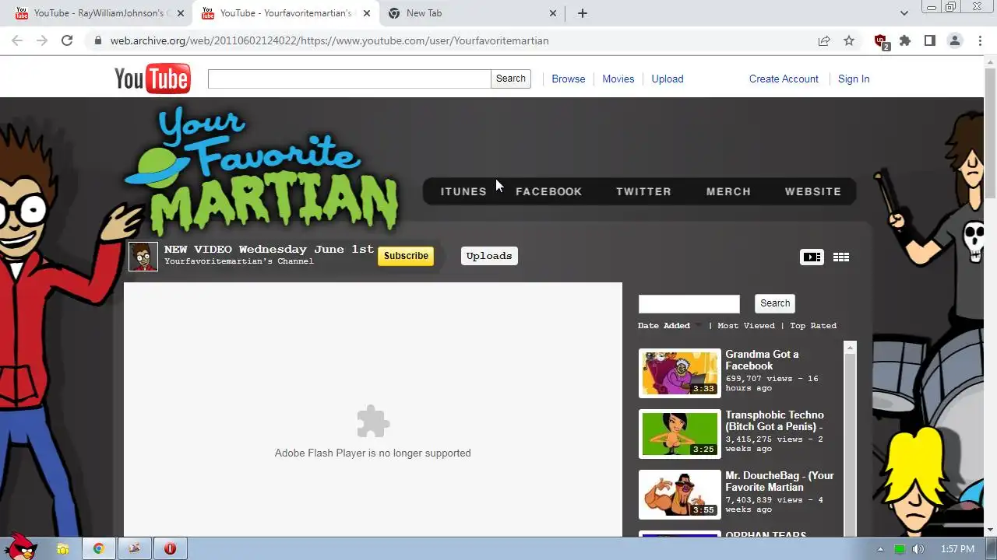Click the Browse link
Viewport: 997px width, 560px height.
(x=569, y=79)
